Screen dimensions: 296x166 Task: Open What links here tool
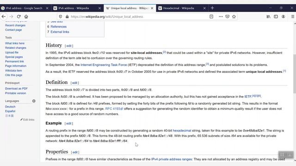(15, 43)
